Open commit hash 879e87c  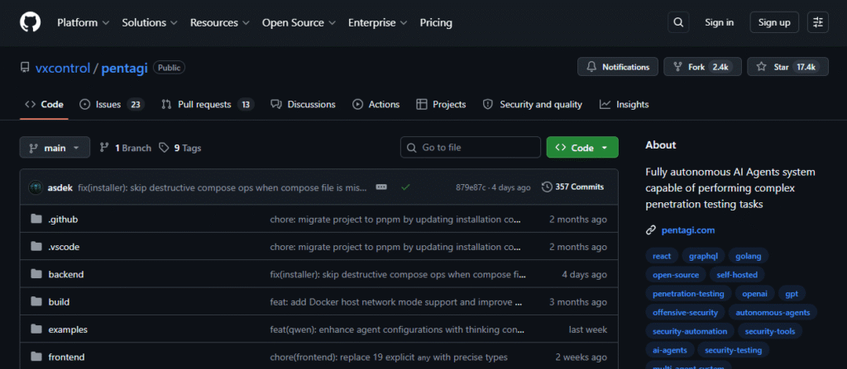[x=471, y=187]
